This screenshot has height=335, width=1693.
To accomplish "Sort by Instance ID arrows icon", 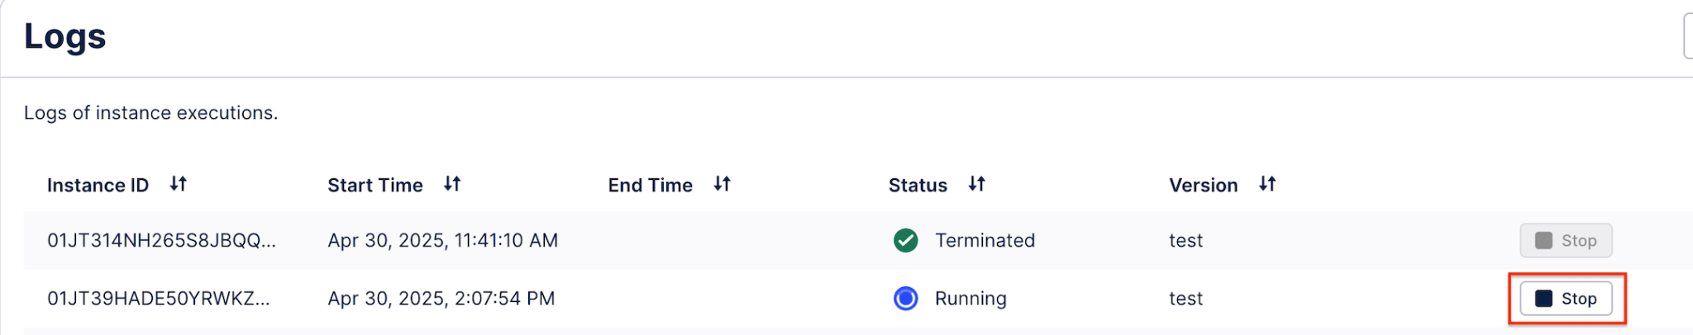I will (x=179, y=184).
